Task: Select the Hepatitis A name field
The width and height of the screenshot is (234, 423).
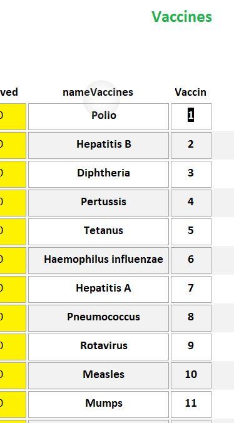Action: 98,289
